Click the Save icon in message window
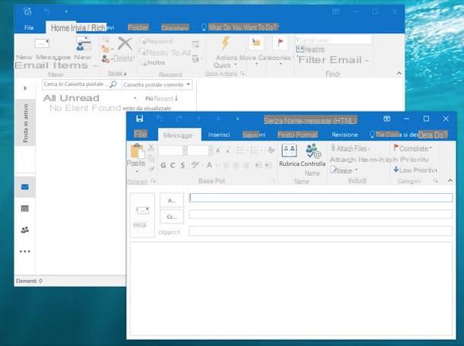 [x=139, y=119]
